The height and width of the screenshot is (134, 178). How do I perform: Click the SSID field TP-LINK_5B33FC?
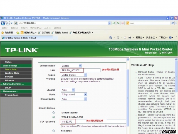click(81, 70)
